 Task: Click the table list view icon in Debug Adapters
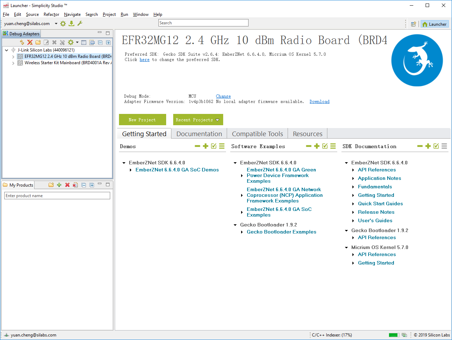point(84,43)
